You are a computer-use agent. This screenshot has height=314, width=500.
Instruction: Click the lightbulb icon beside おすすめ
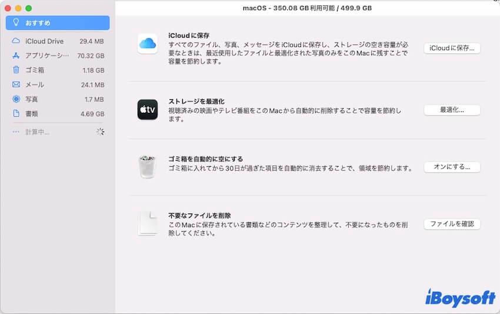[16, 23]
